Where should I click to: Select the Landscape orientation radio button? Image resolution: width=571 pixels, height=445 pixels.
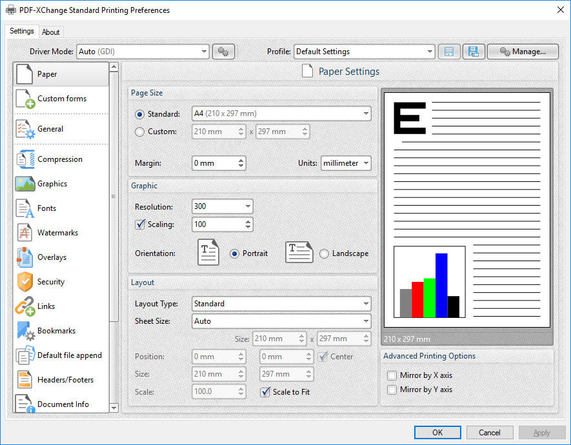tap(324, 253)
